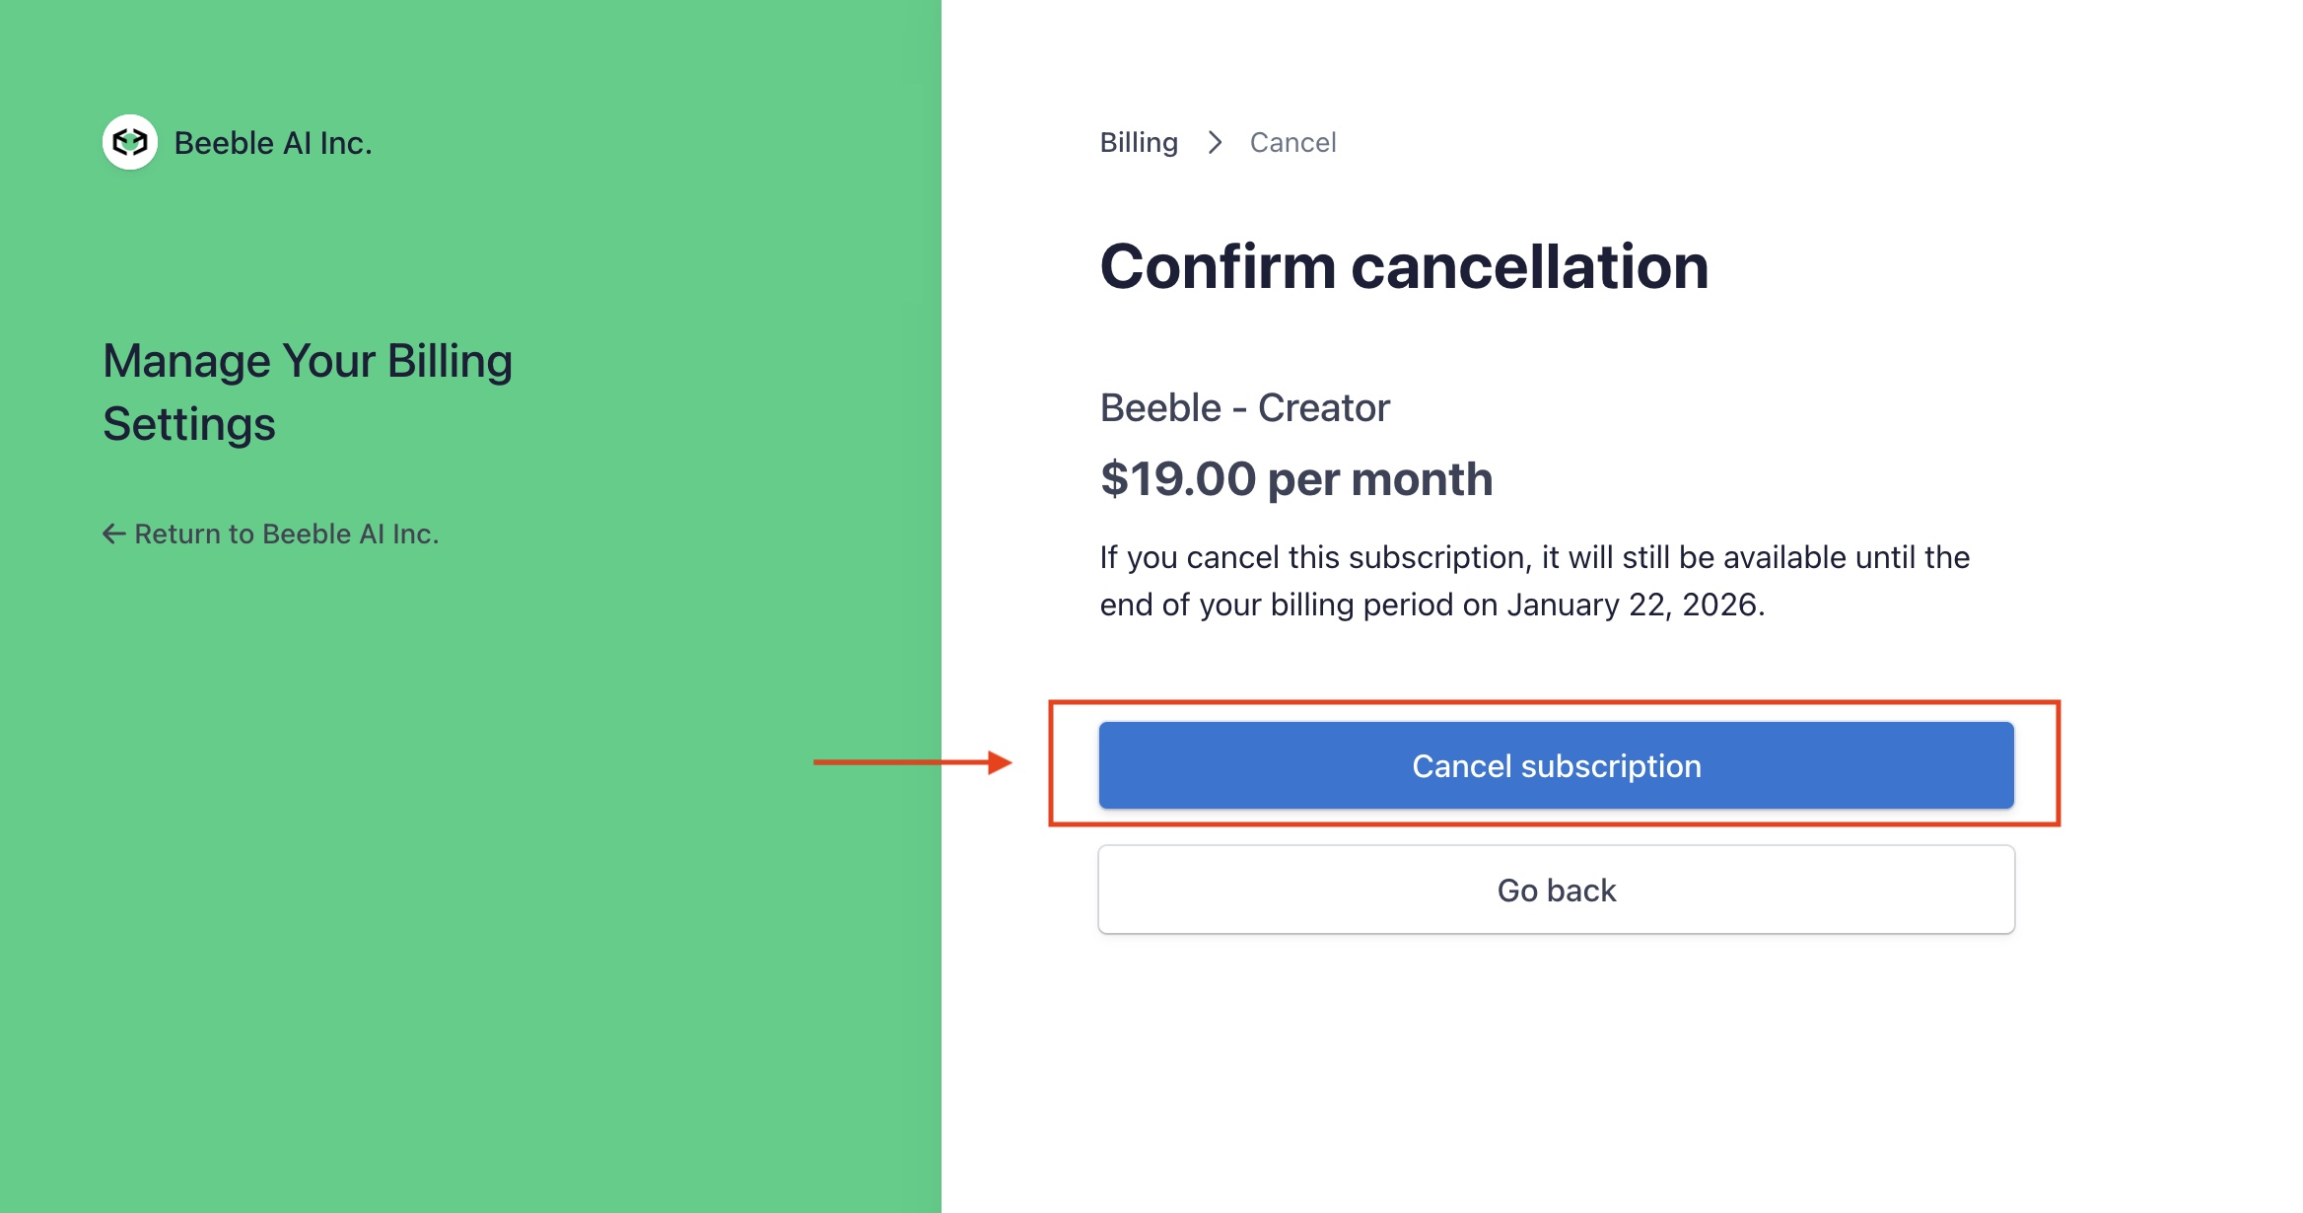Viewport: 2303px width, 1213px height.
Task: Click the Beeble cube logo icon
Action: point(130,143)
